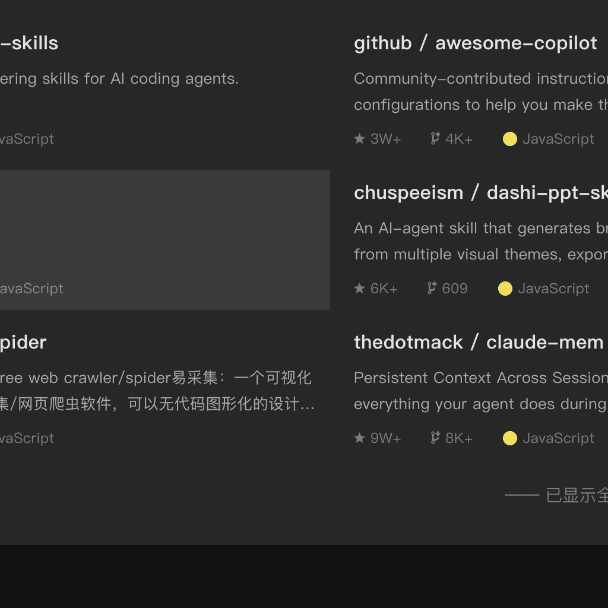Open the thedotmack / claude-mem repository
The height and width of the screenshot is (608, 608).
click(479, 343)
